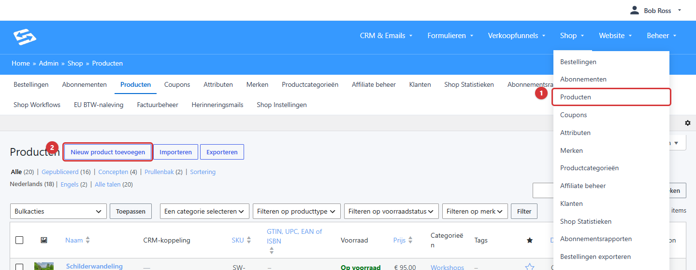Switch to the Coupons tab

pyautogui.click(x=177, y=84)
